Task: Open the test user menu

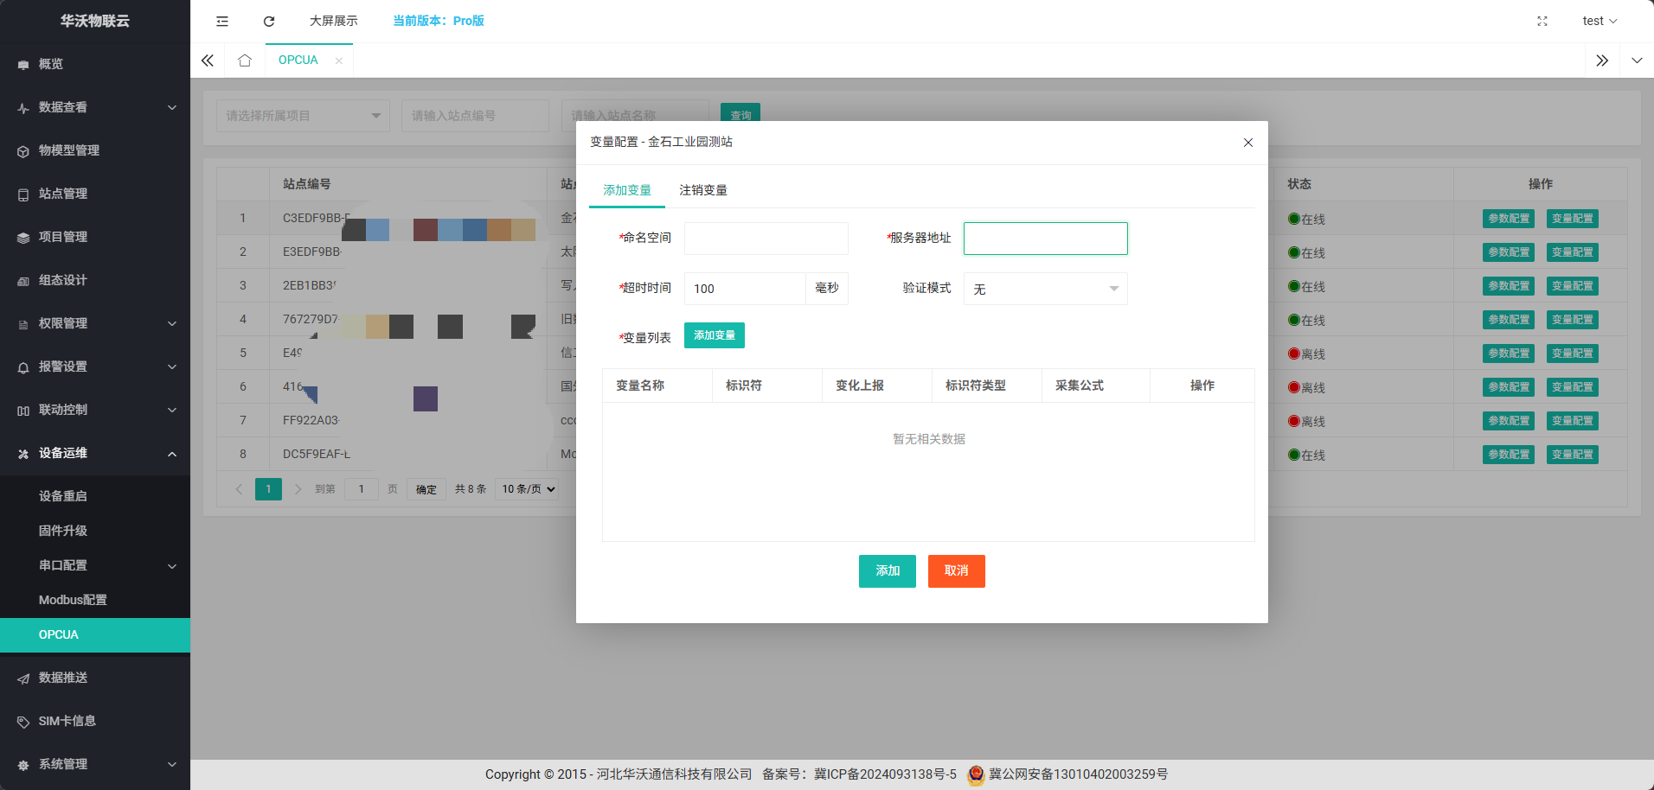Action: point(1599,21)
